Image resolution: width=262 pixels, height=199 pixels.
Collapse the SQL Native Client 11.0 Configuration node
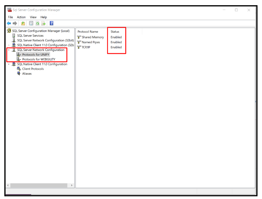point(9,64)
